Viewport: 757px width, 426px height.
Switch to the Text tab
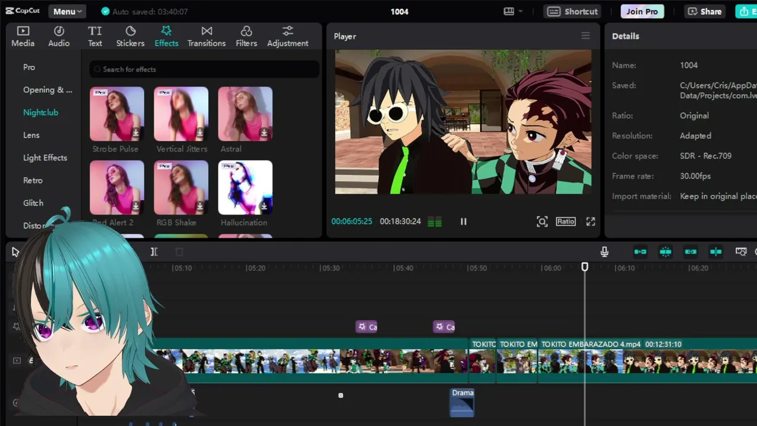[95, 37]
